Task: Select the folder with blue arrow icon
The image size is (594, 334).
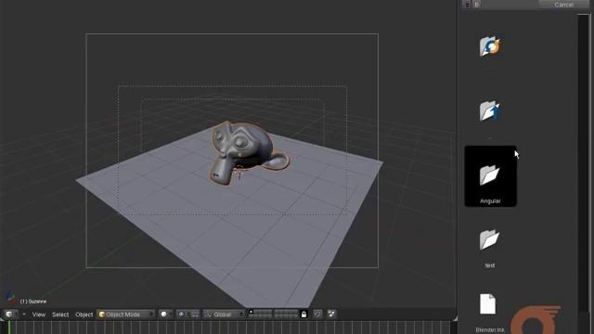Action: point(490,110)
